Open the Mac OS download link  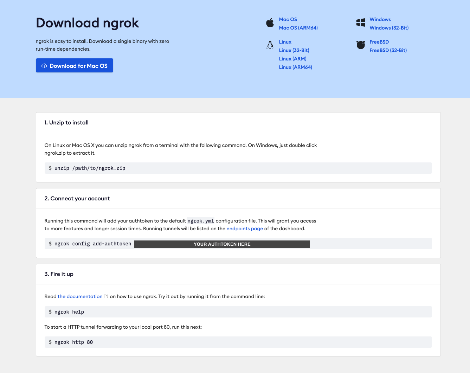point(288,19)
